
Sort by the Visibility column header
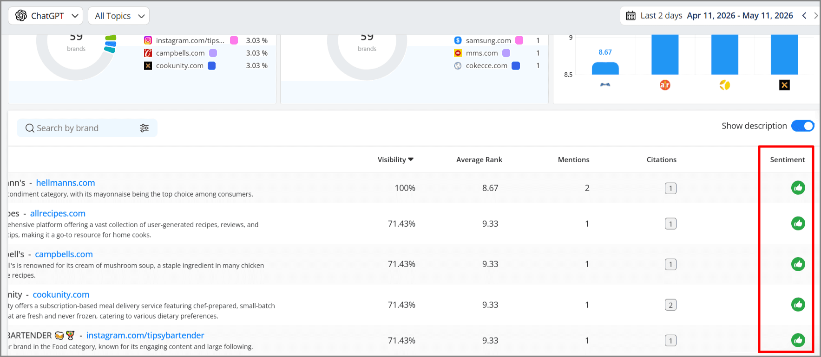coord(395,159)
